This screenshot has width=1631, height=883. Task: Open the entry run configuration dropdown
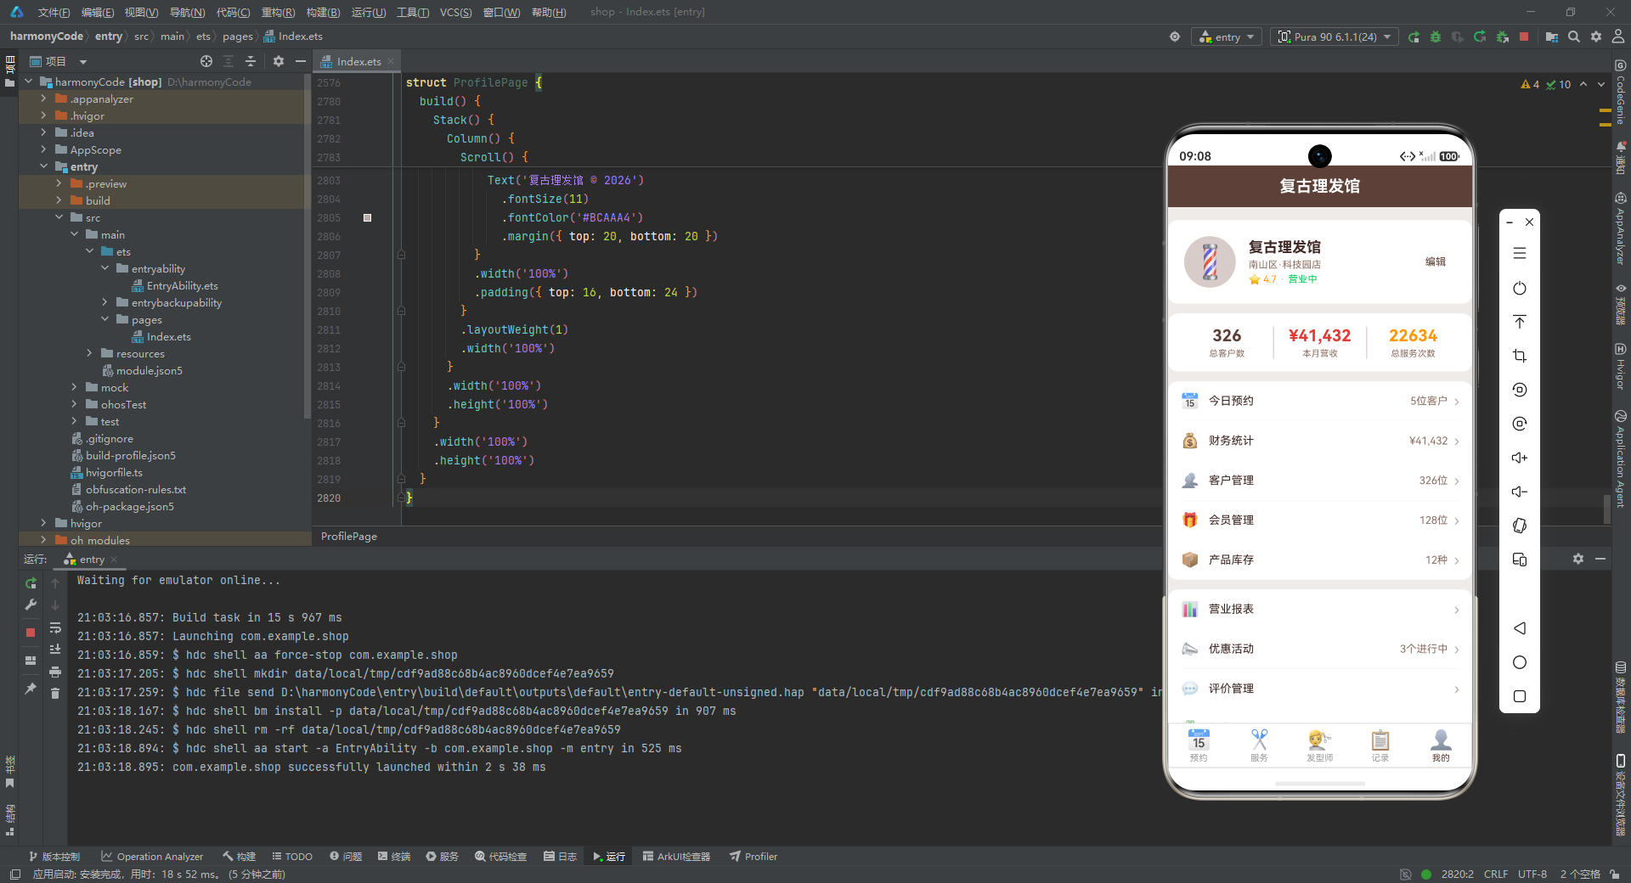click(x=1227, y=37)
